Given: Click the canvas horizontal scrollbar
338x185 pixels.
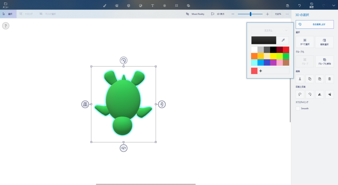Looking at the screenshot, I should tap(146, 184).
